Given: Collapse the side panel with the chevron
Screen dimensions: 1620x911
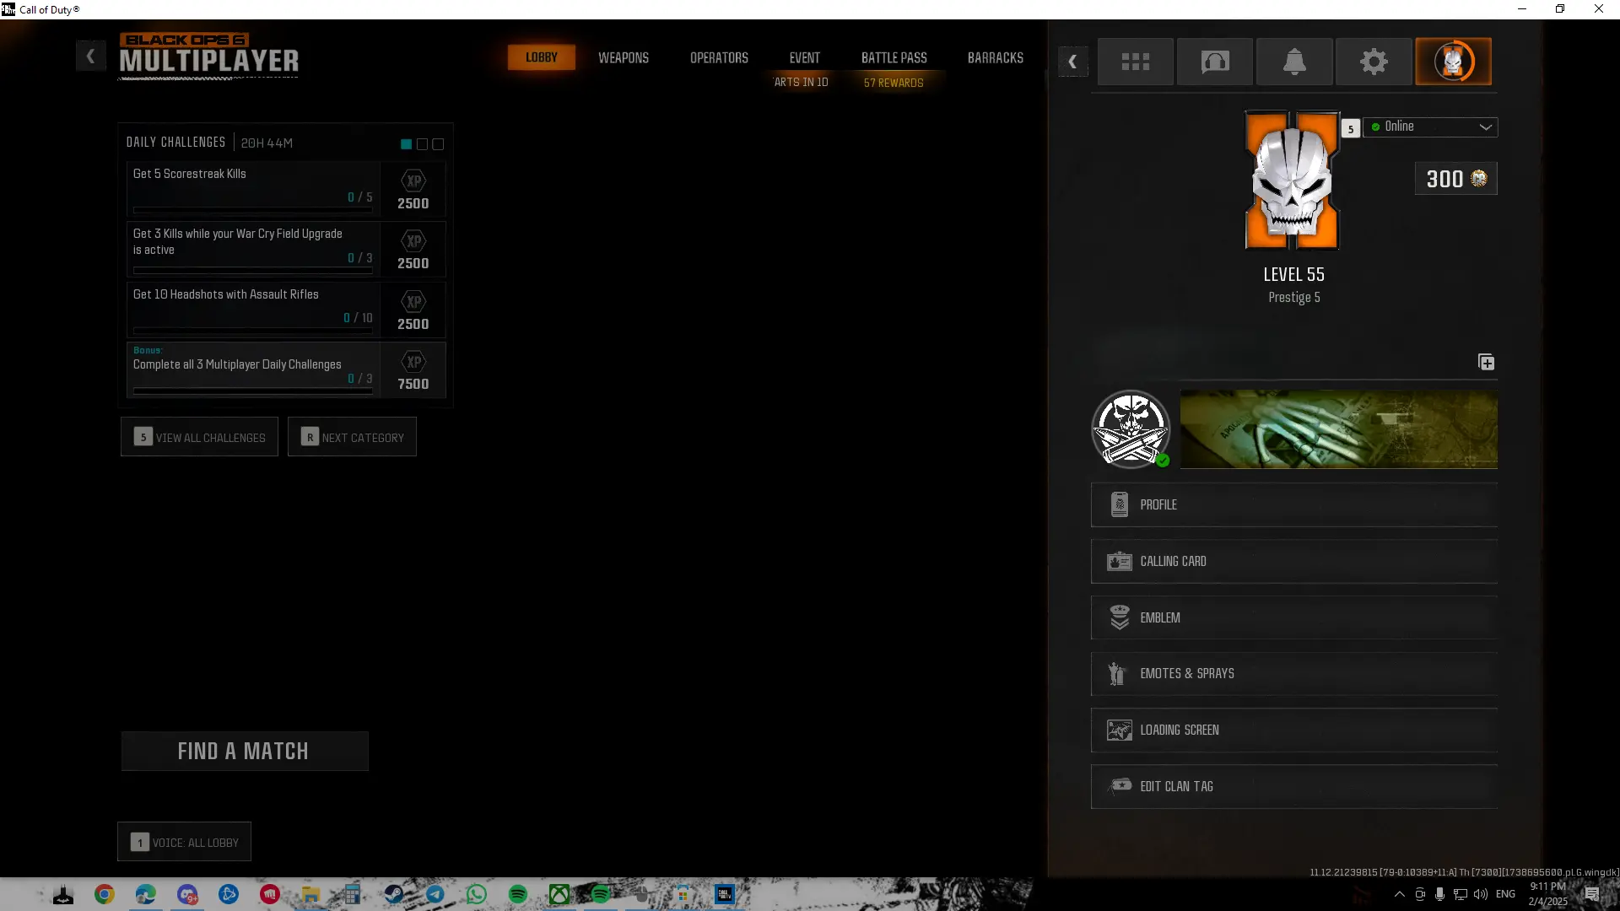Looking at the screenshot, I should click(1072, 62).
